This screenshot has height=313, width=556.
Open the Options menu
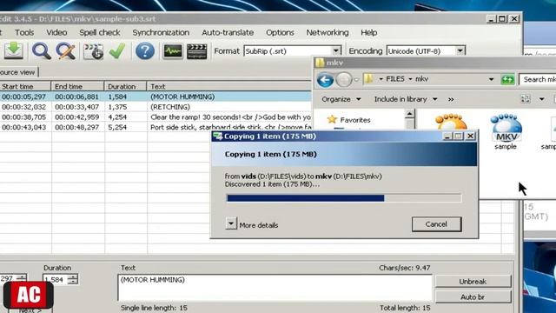click(280, 33)
